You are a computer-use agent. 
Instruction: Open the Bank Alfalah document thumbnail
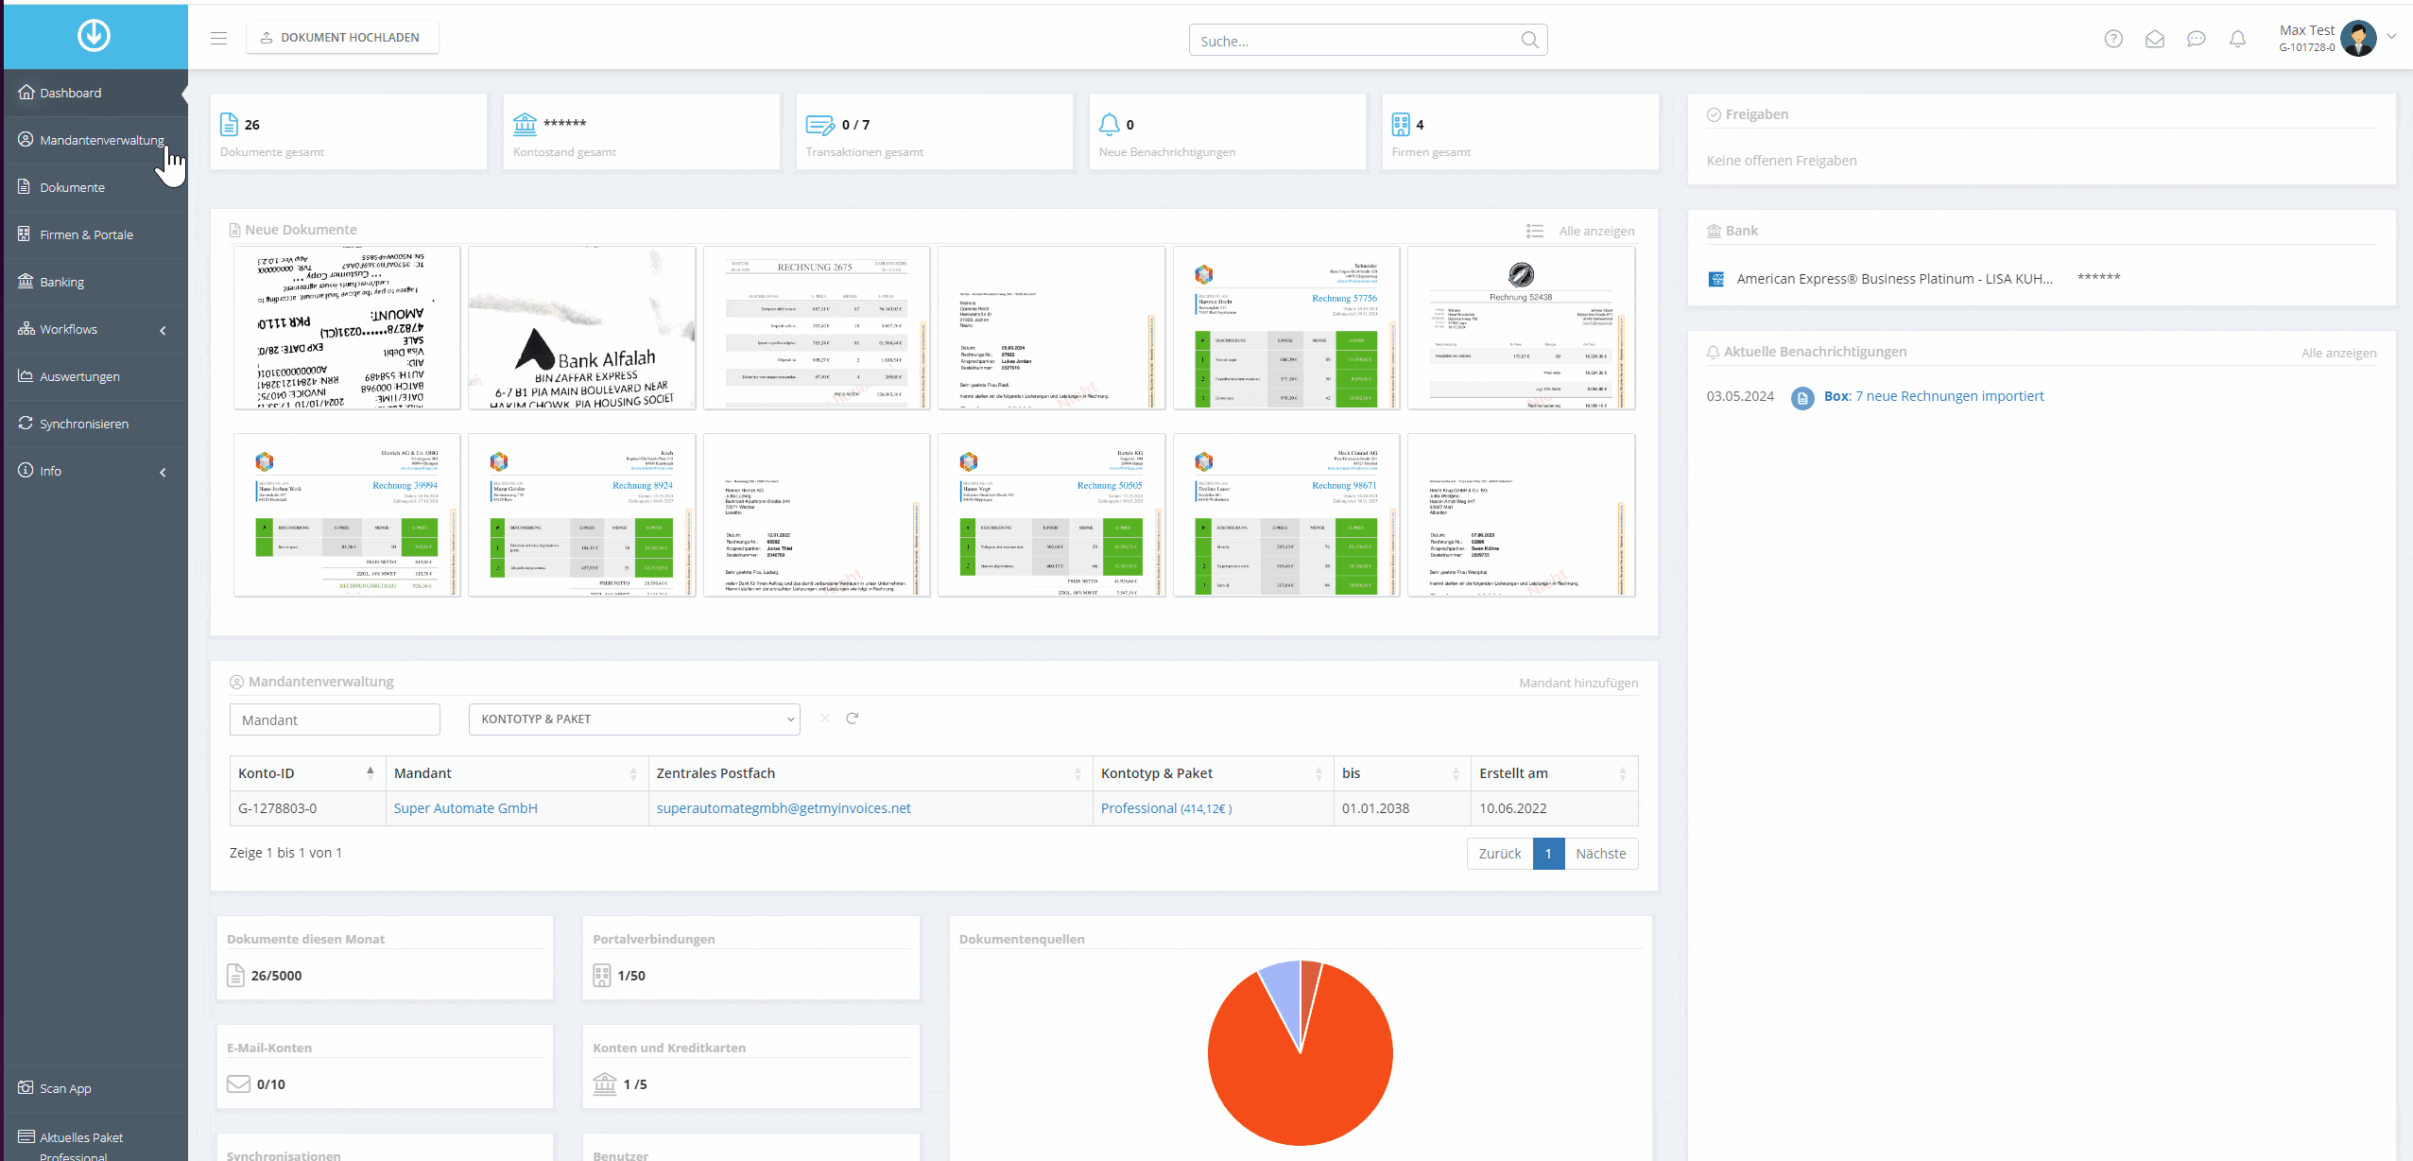(581, 328)
